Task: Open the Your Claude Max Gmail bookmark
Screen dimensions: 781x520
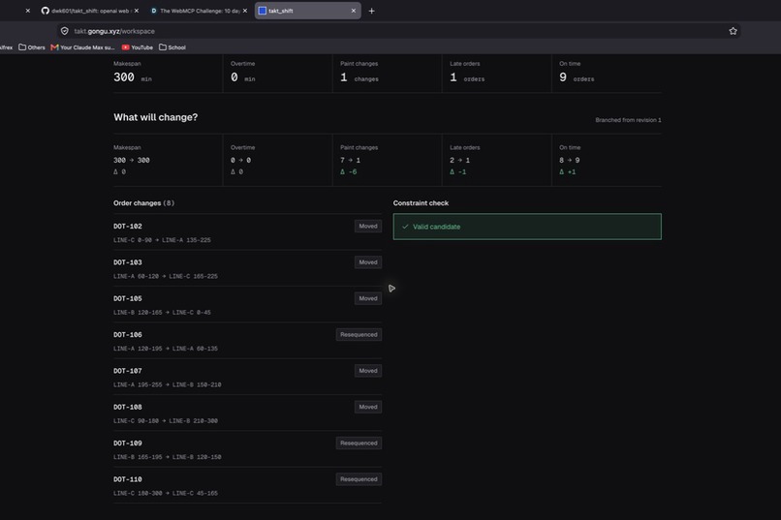Action: (x=82, y=47)
